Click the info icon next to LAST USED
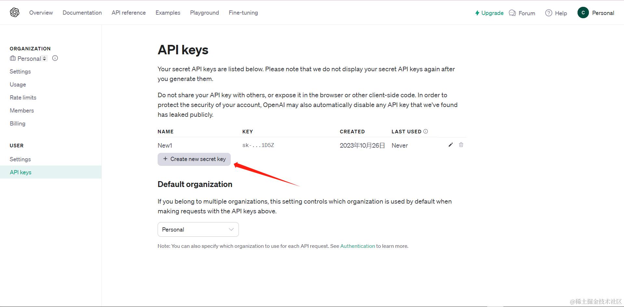The height and width of the screenshot is (307, 624). (426, 131)
